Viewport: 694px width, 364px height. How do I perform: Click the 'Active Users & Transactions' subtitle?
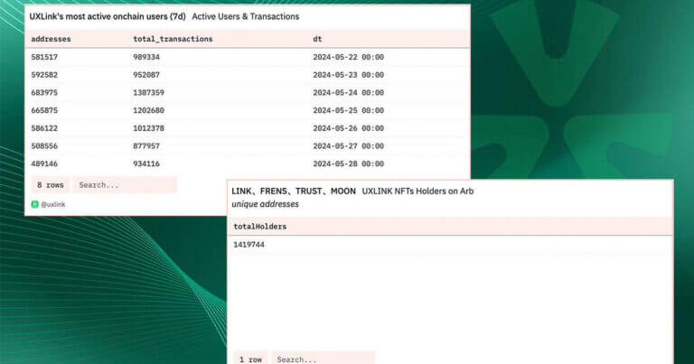click(246, 16)
